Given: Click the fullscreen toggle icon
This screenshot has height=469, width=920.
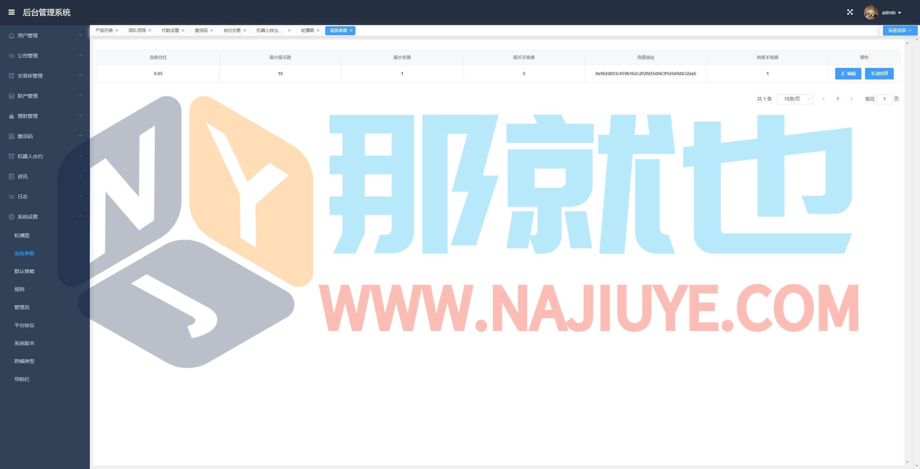Looking at the screenshot, I should 850,12.
